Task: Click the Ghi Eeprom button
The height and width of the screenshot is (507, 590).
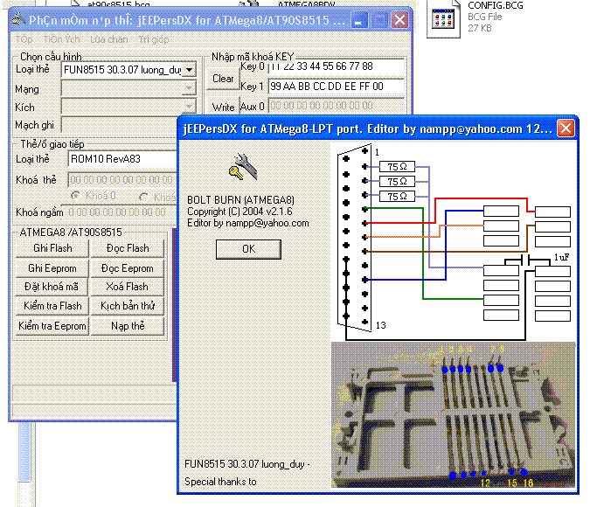Action: [x=52, y=268]
